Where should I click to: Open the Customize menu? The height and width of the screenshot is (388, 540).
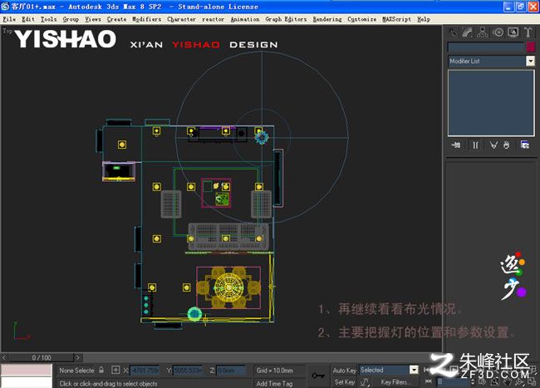tap(361, 19)
